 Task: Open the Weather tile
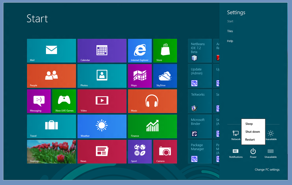point(102,126)
